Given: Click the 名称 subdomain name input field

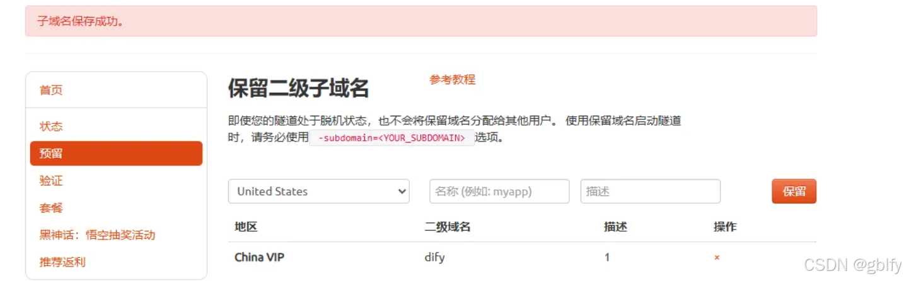Looking at the screenshot, I should pos(499,192).
